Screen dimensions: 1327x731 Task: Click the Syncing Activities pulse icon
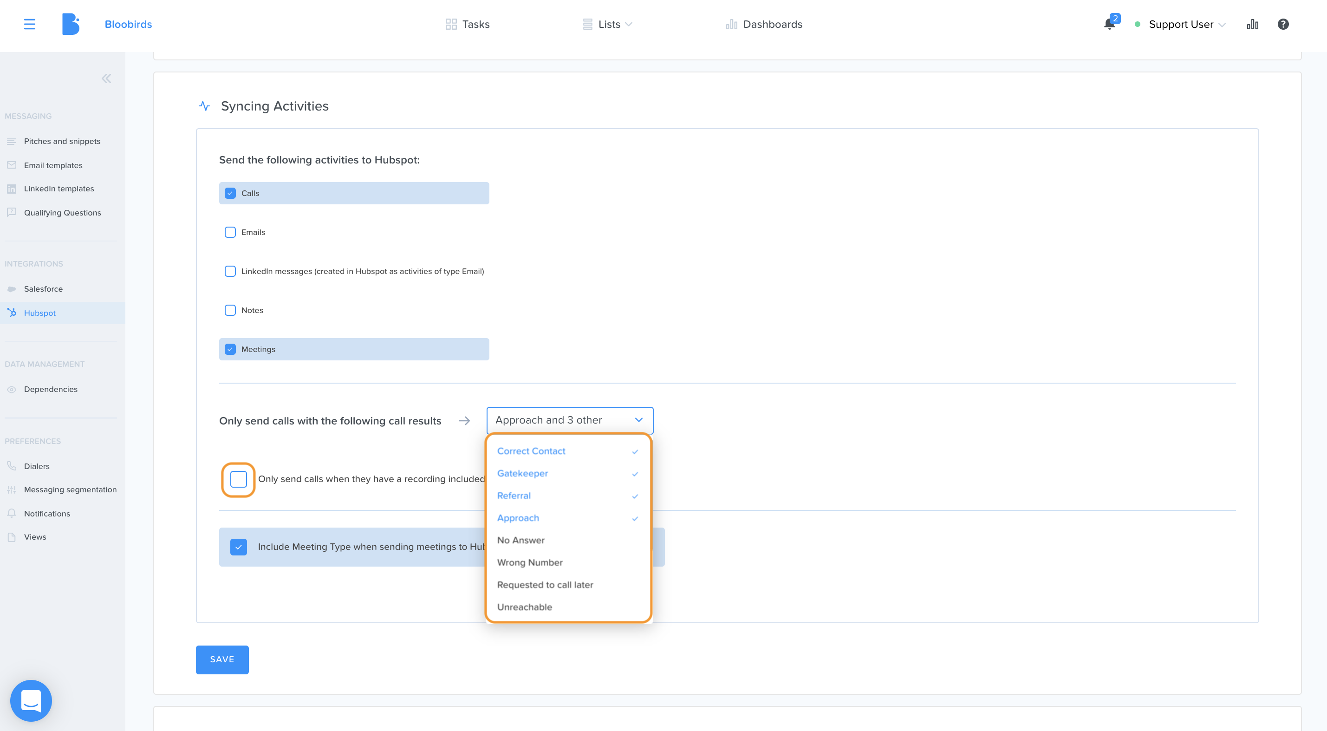204,106
